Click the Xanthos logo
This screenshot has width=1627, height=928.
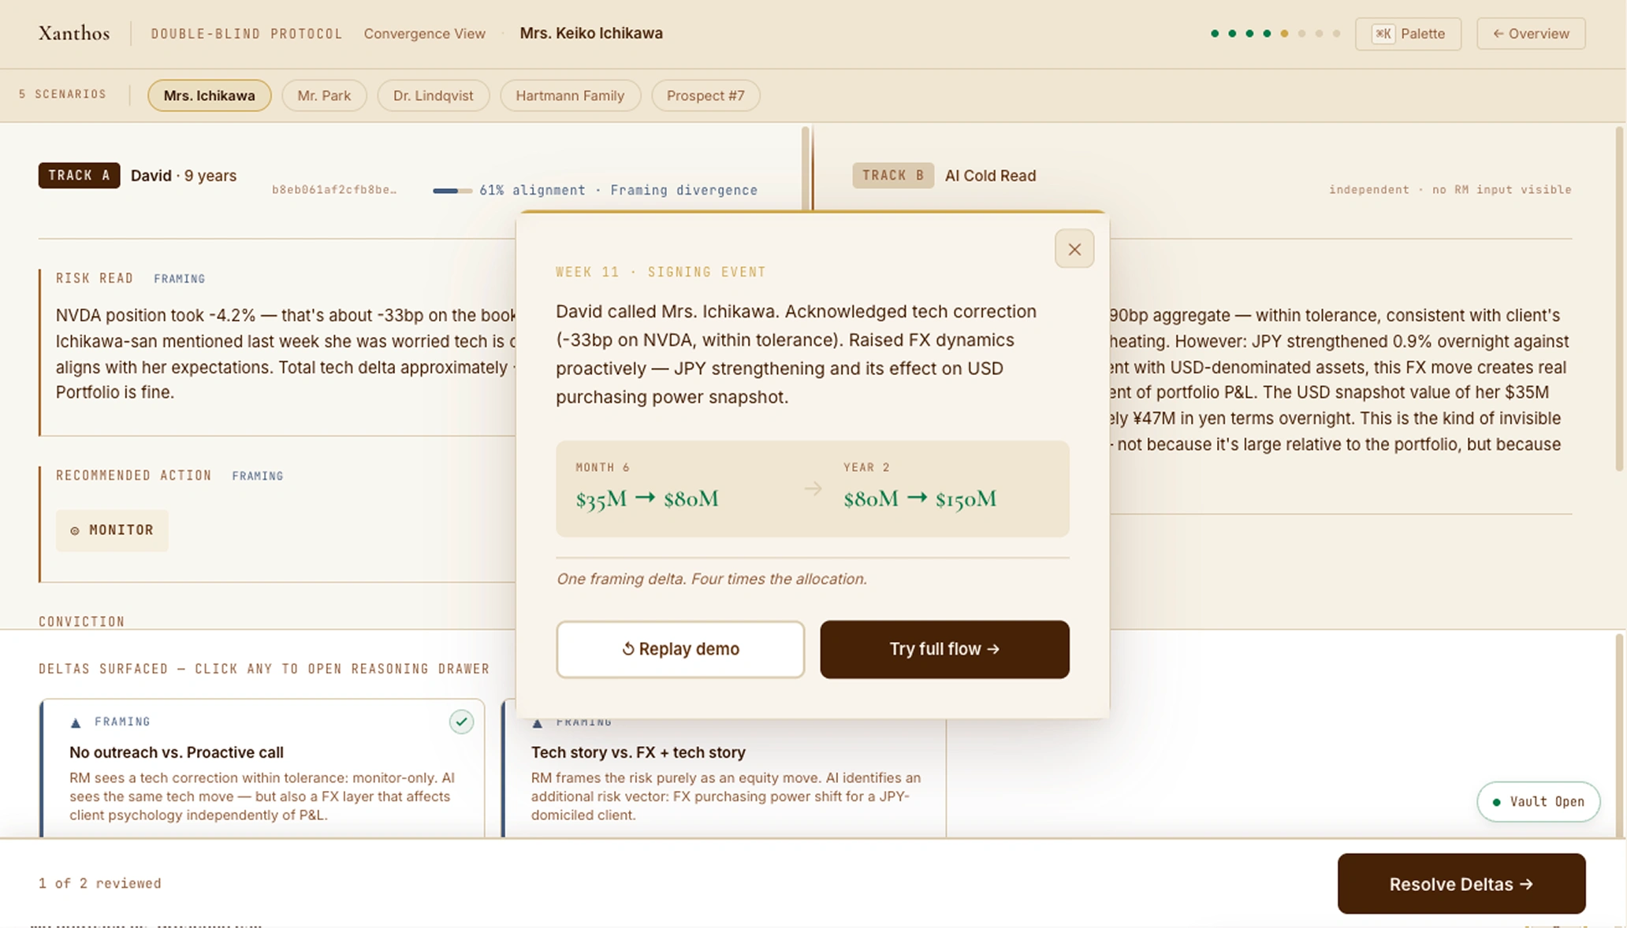[x=74, y=33]
